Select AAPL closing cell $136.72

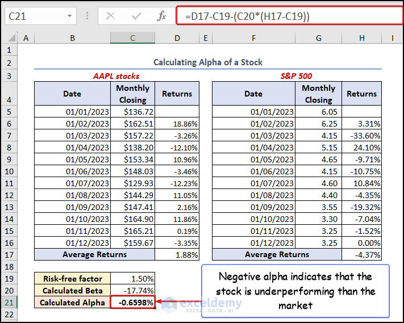click(133, 111)
